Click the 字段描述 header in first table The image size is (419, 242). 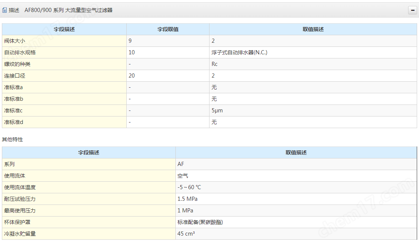coord(64,29)
